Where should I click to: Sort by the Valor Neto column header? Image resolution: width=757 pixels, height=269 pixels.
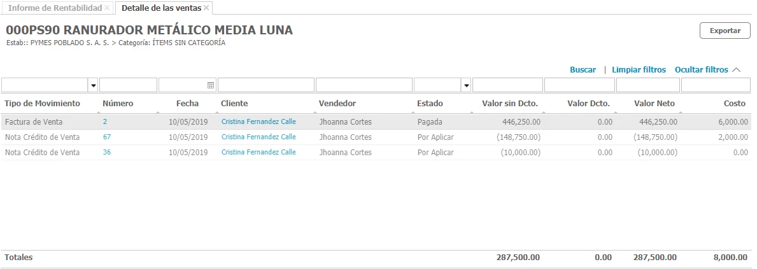(654, 103)
